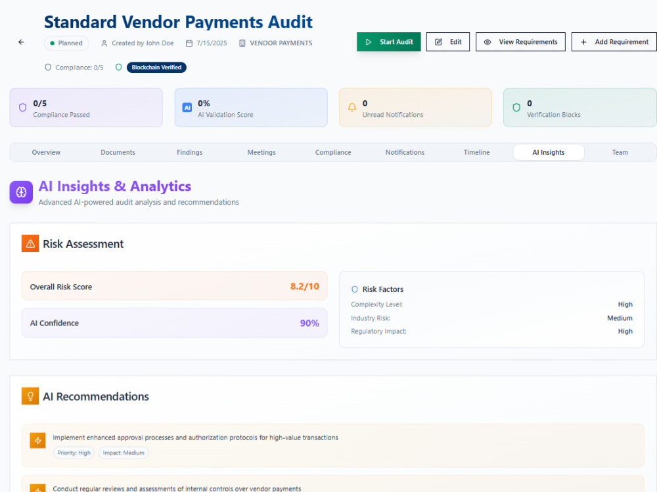Open the Overview tab
The image size is (657, 492).
tap(46, 152)
